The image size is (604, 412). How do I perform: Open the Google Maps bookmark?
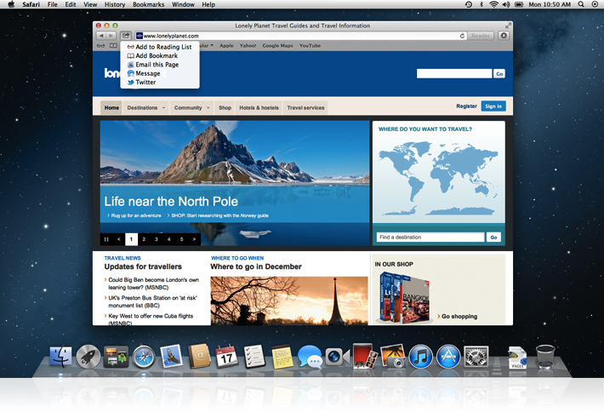[277, 45]
